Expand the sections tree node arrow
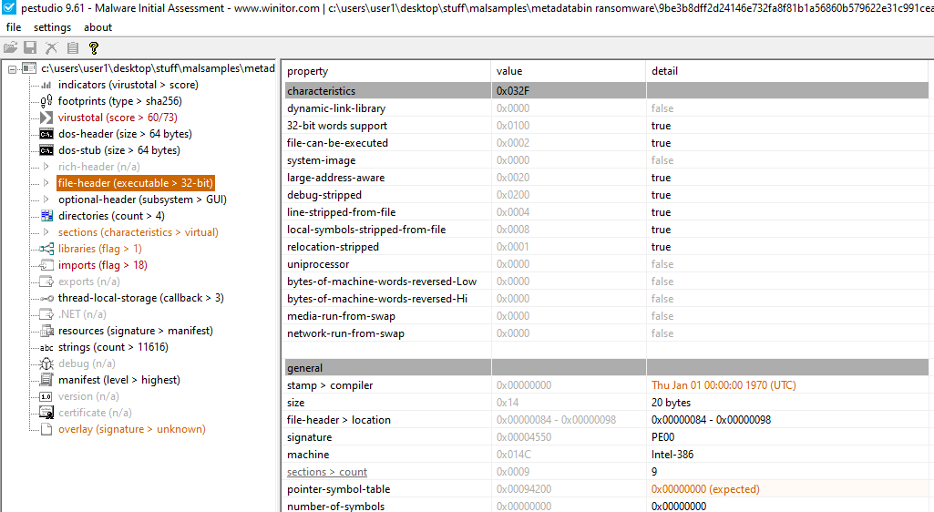 pyautogui.click(x=46, y=232)
